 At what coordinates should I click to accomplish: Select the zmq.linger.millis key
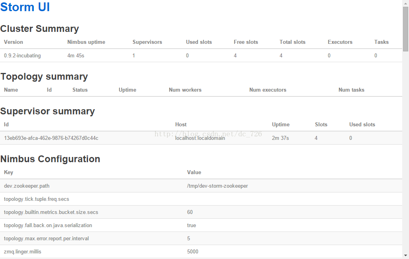[22, 252]
